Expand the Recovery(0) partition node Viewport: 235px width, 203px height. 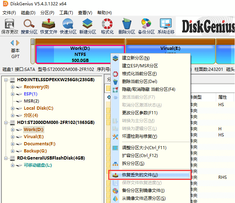click(x=12, y=87)
